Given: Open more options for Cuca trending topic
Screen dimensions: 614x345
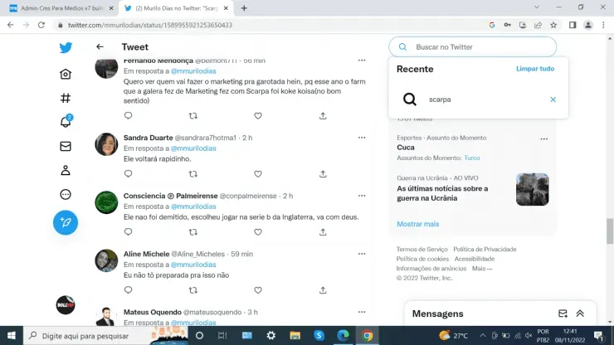Looking at the screenshot, I should 543,138.
